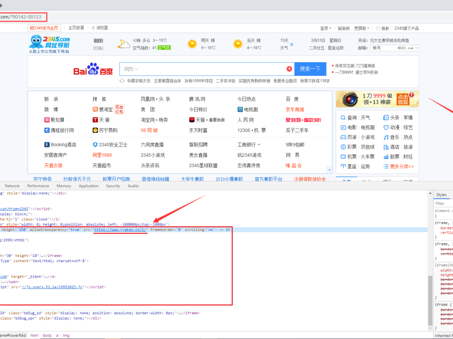Click the 空气优 air quality badge
This screenshot has height=339, width=453.
pos(164,48)
